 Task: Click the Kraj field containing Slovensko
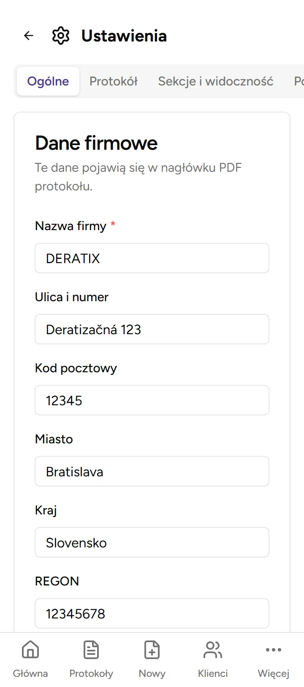[152, 542]
